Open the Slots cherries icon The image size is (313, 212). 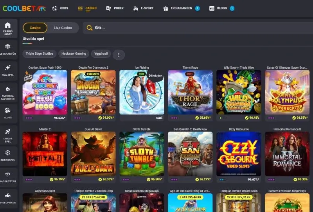coord(7,110)
